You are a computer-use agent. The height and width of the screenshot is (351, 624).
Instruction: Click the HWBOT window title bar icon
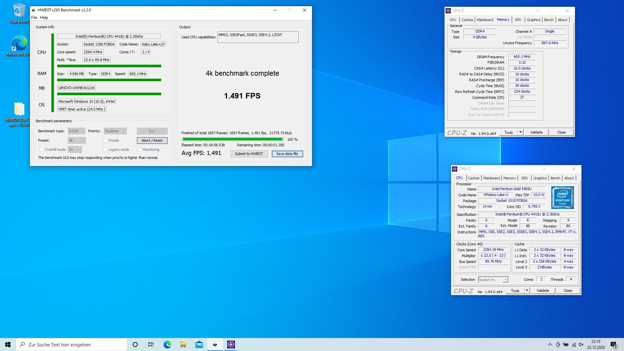[33, 10]
